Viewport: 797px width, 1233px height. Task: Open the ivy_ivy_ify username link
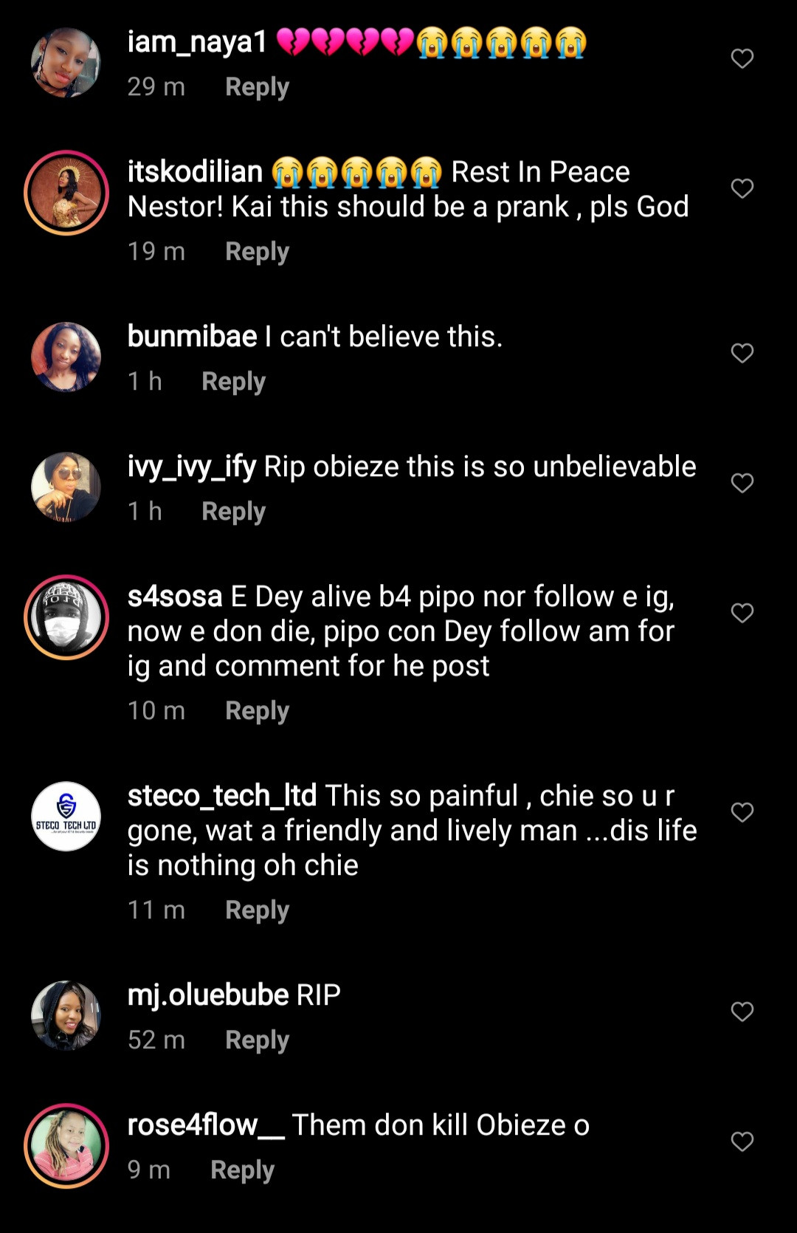pos(192,467)
